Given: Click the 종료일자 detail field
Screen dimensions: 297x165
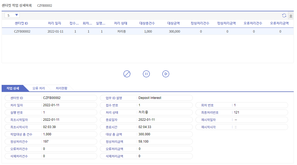Looking at the screenshot, I should [x=146, y=120].
